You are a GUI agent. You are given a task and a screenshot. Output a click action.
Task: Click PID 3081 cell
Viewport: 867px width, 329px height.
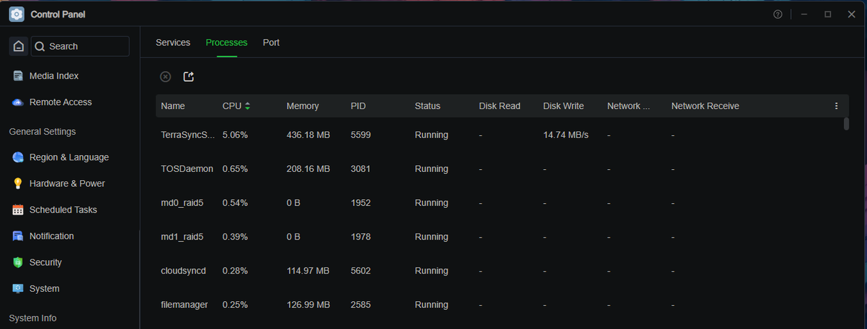[x=360, y=169]
